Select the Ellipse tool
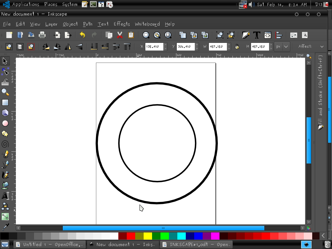 pyautogui.click(x=5, y=123)
